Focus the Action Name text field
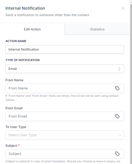Screen dimensions: 132x164 coord(65,49)
